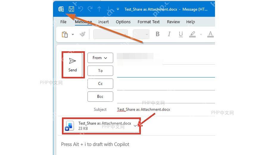
Task: Switch to the Insert tab
Action: click(x=103, y=22)
